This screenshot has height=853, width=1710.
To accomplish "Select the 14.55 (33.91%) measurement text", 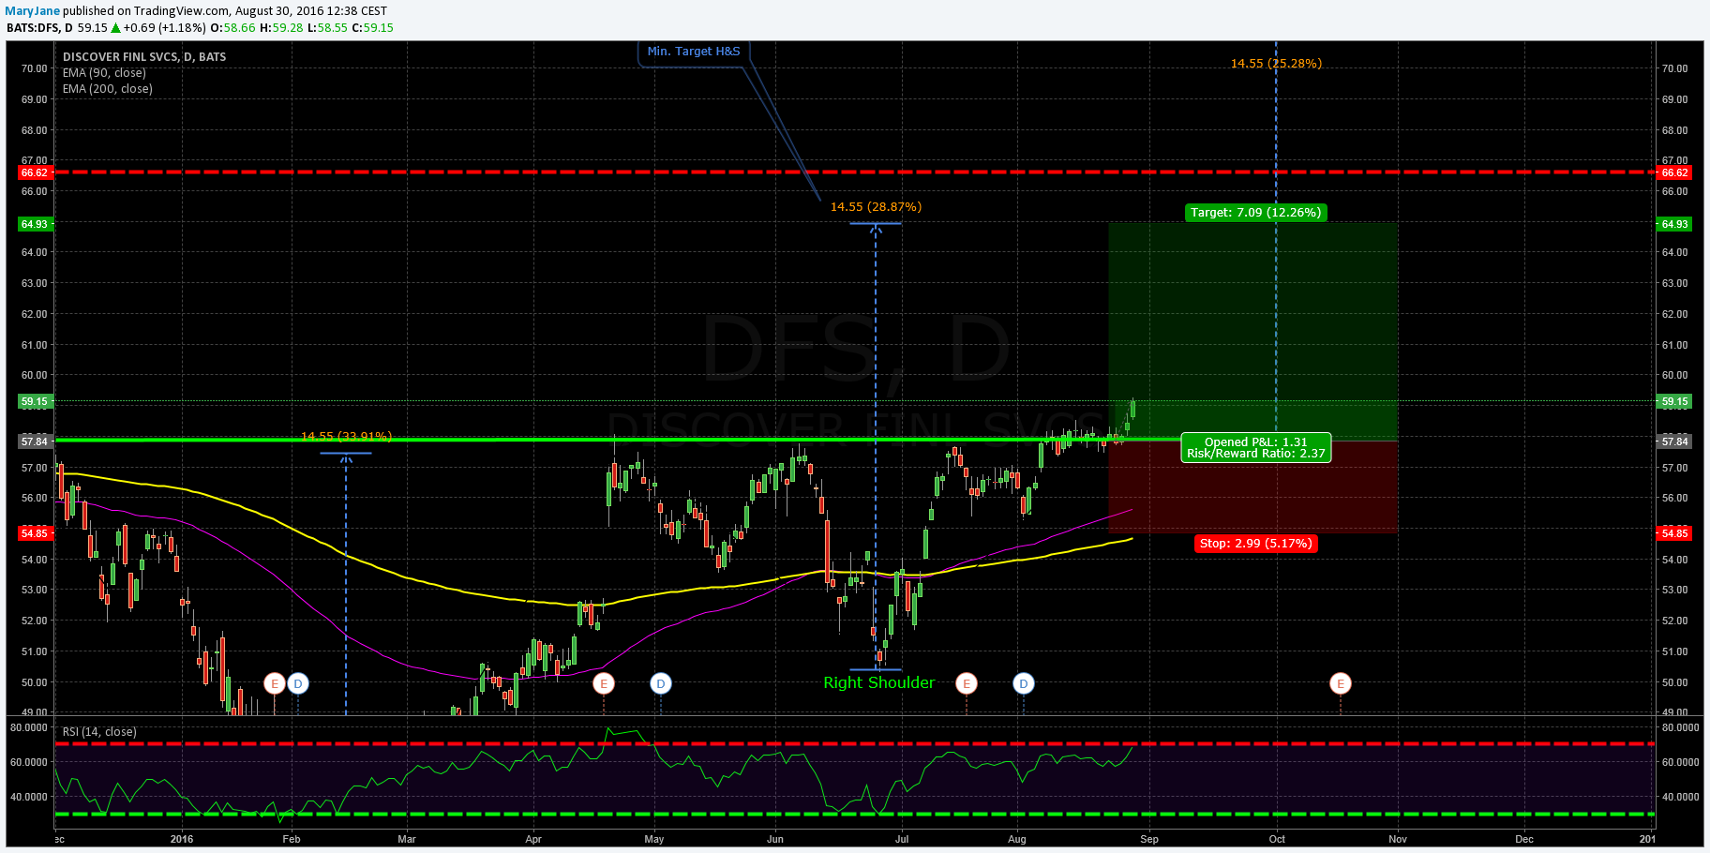I will pos(346,436).
